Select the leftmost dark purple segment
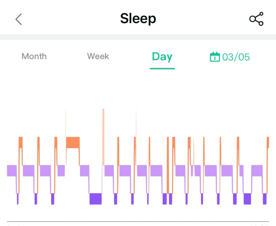276x226 pixels. [x=18, y=199]
